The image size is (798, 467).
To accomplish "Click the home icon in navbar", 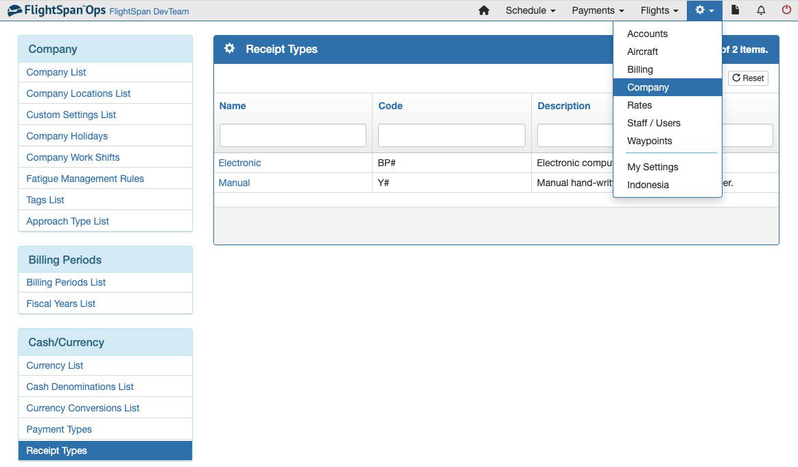I will (485, 10).
